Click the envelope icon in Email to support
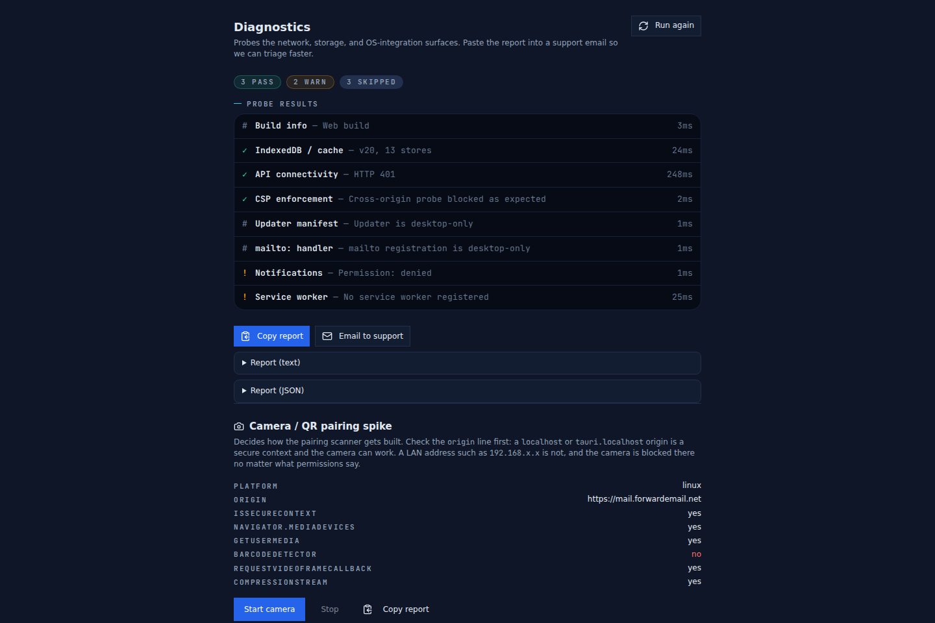 point(327,336)
